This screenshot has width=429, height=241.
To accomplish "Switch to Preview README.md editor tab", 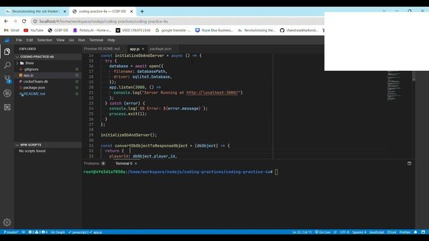I will tap(102, 49).
